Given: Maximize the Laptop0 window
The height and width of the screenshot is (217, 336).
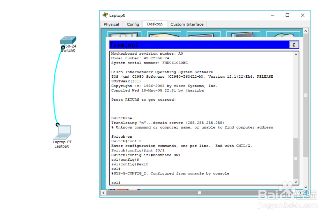Looking at the screenshot, I should [x=287, y=15].
